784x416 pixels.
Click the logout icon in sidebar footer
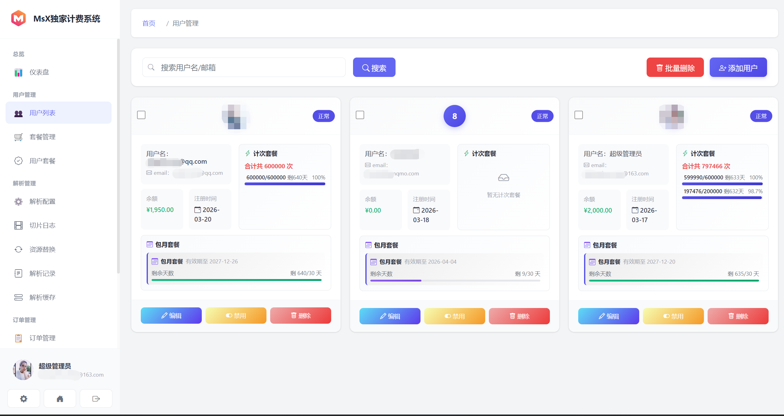coord(96,399)
